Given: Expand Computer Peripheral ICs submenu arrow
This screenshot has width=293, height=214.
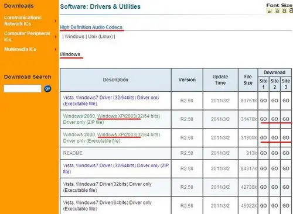Looking at the screenshot, I should (56, 36).
